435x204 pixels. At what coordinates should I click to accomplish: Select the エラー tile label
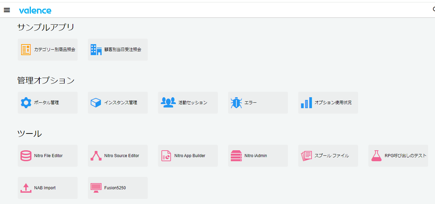click(251, 103)
